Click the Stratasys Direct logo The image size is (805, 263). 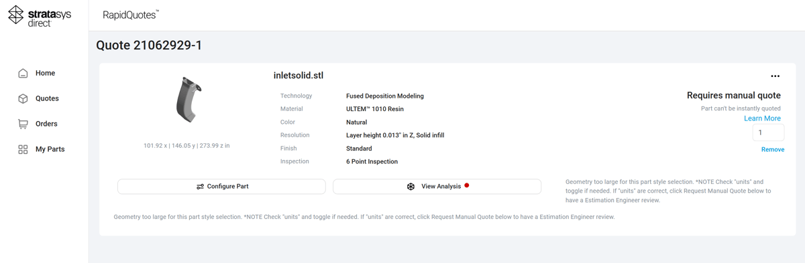(40, 15)
